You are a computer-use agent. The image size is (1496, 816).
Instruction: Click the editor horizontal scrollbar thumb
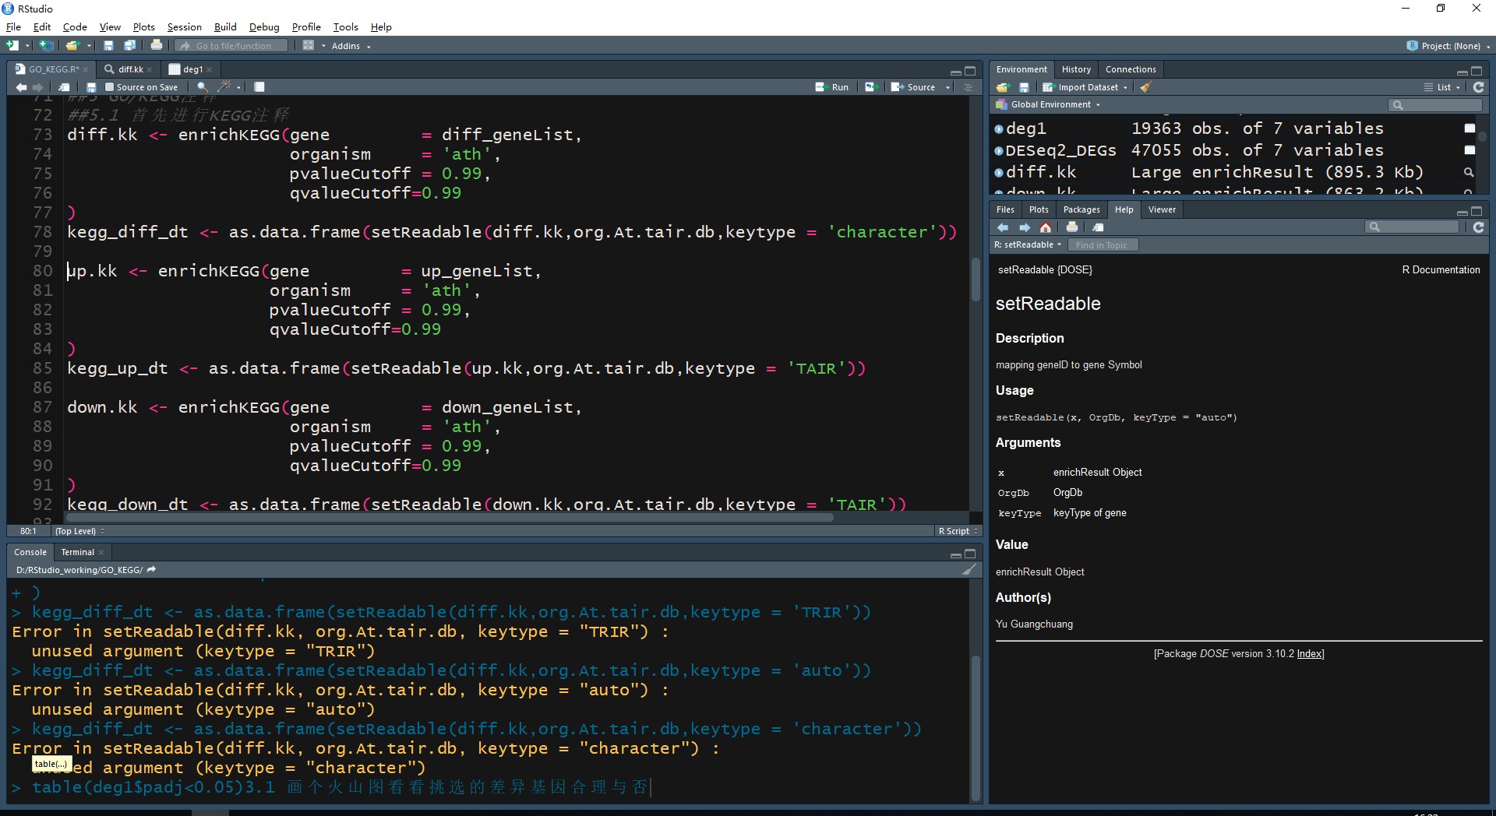[449, 517]
